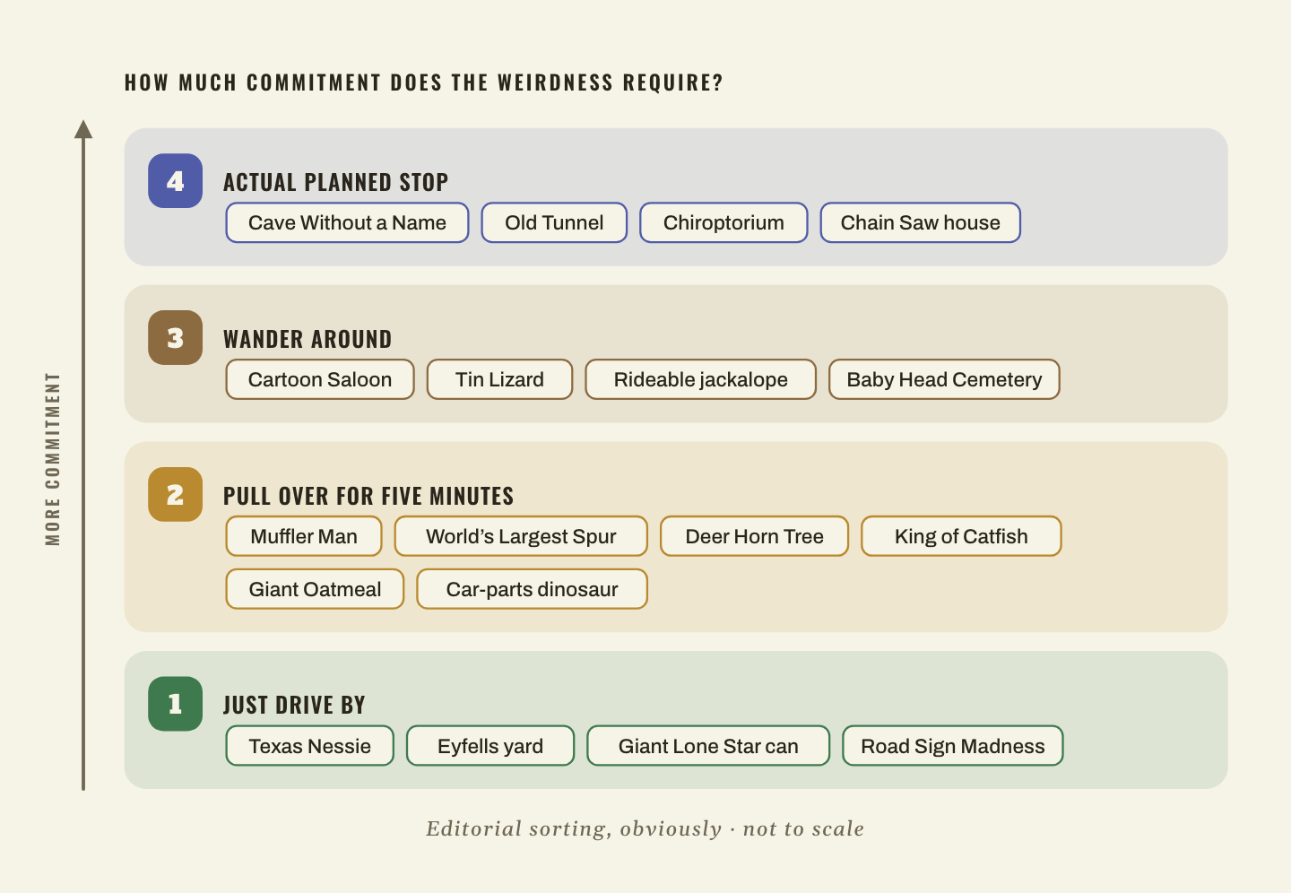This screenshot has height=893, width=1291.
Task: Click the blue number 4 badge
Action: [x=175, y=181]
